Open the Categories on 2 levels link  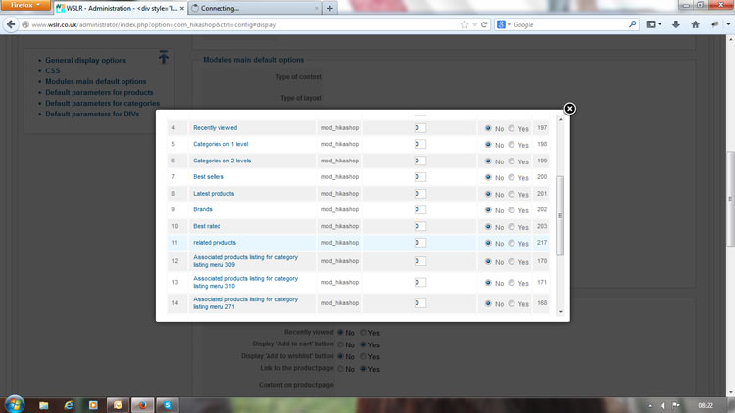click(222, 161)
